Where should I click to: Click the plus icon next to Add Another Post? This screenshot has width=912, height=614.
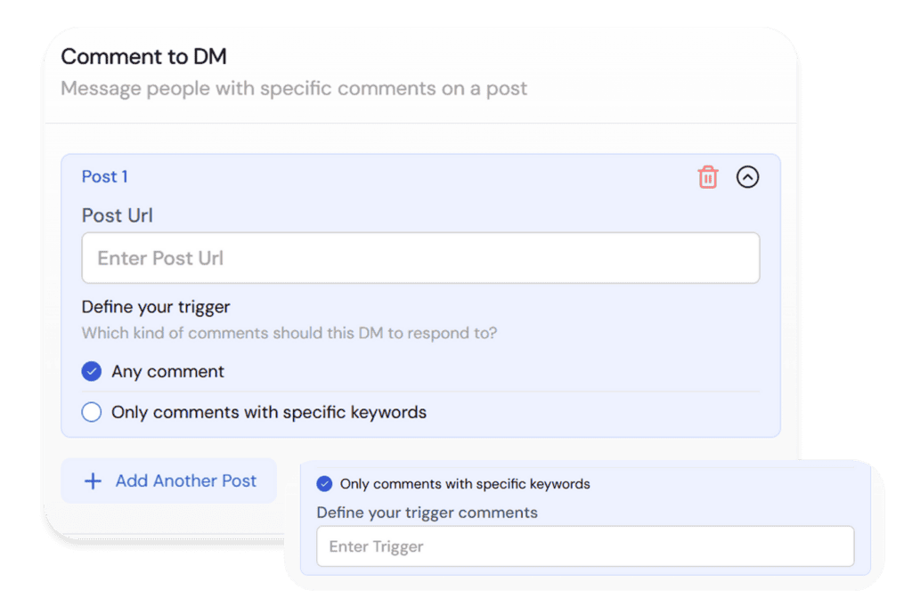click(93, 481)
